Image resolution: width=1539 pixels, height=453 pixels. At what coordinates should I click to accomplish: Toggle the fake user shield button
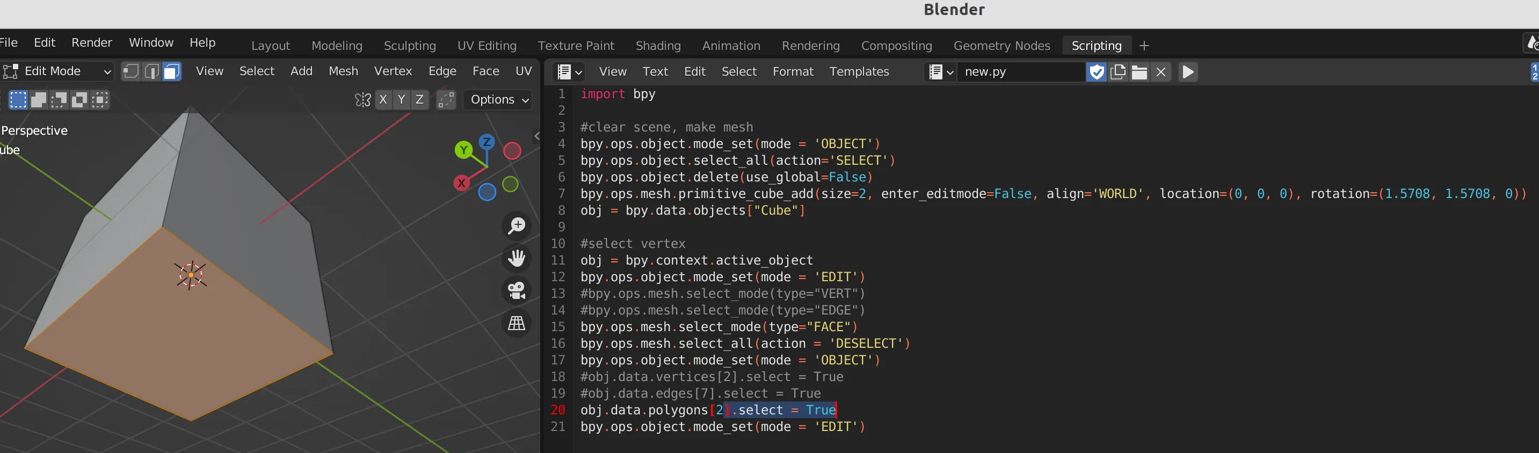coord(1097,72)
